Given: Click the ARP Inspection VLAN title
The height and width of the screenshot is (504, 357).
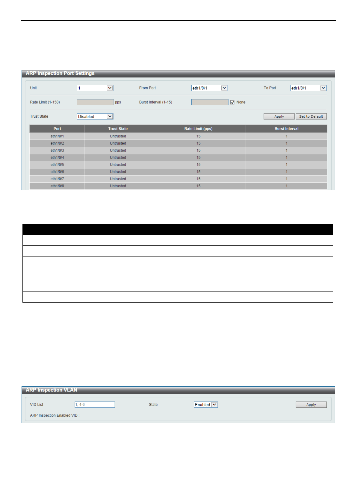Looking at the screenshot, I should tap(52, 390).
